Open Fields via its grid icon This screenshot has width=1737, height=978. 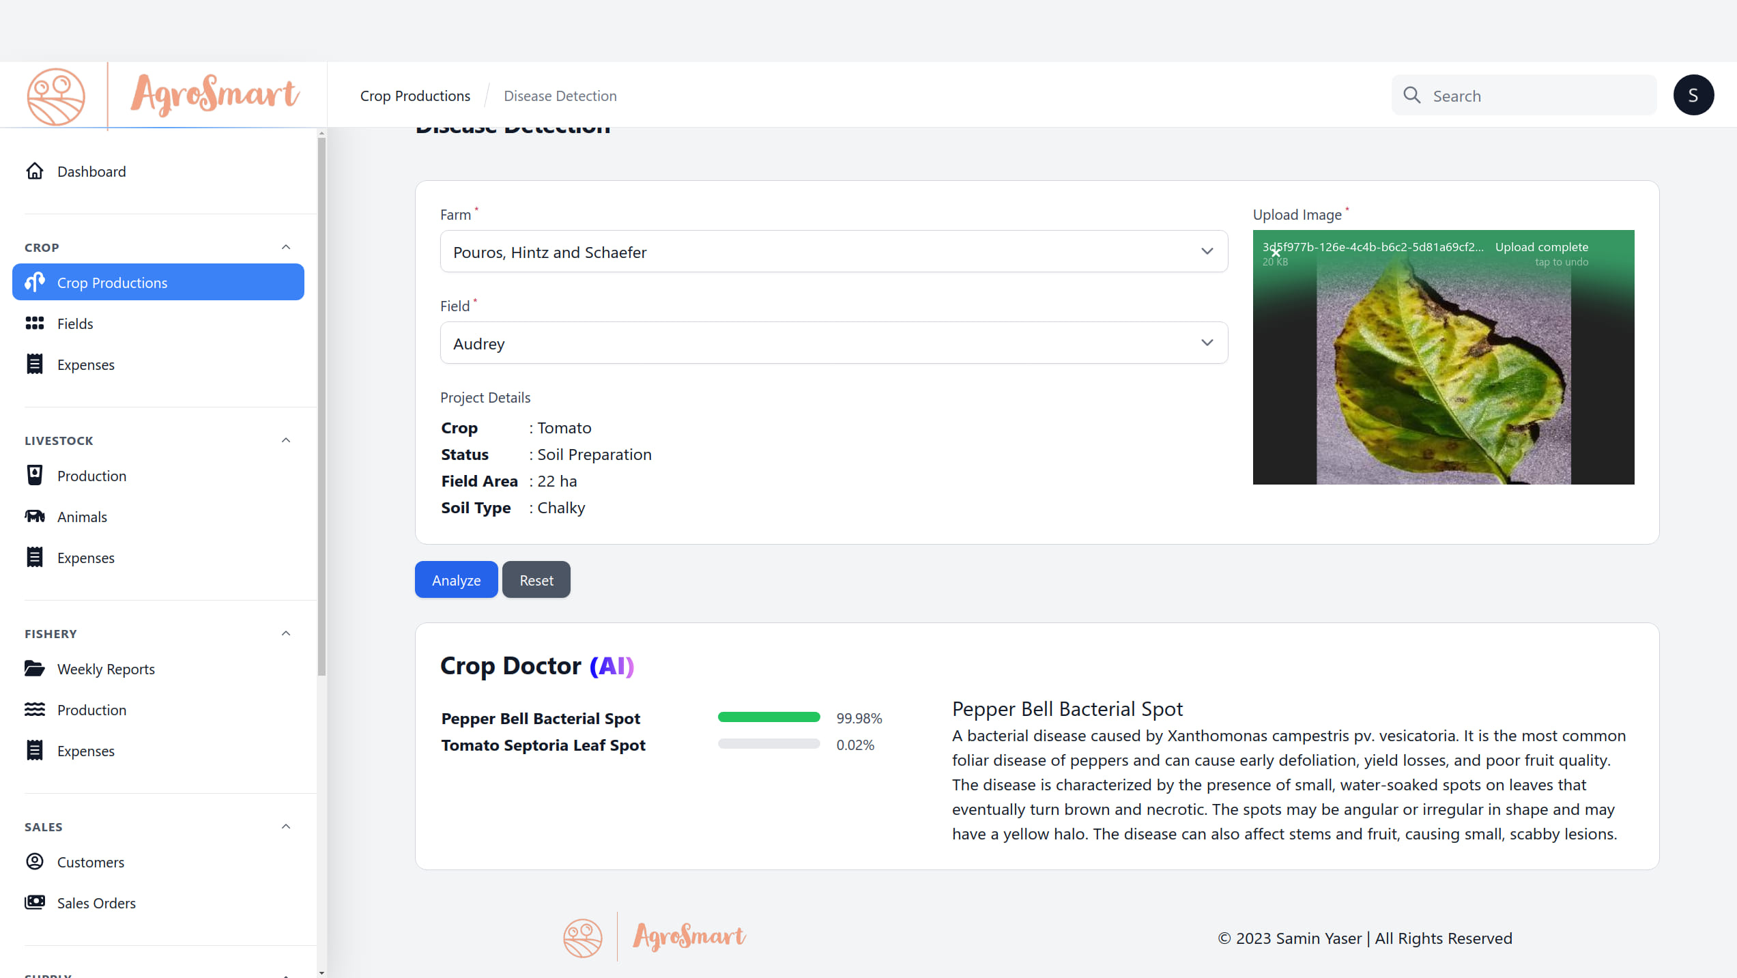click(x=35, y=323)
